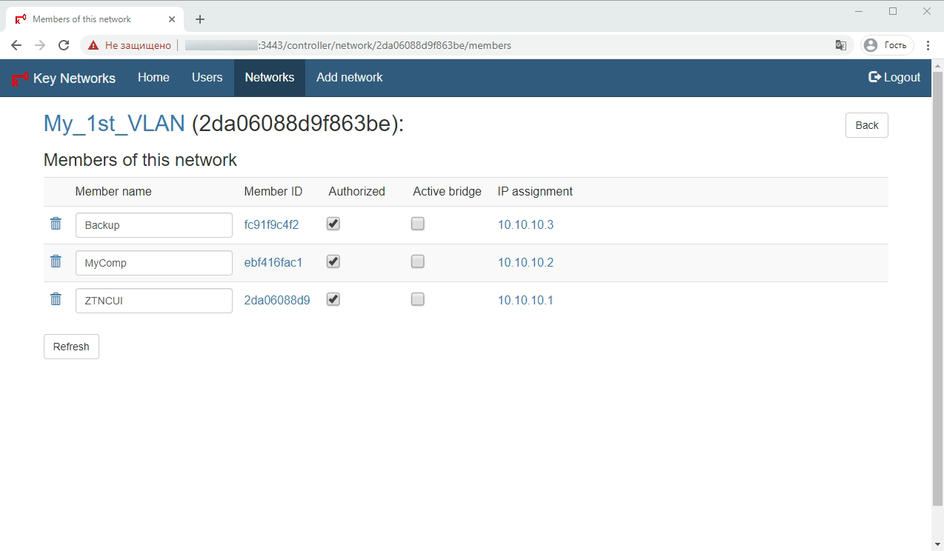Click the Key Networks logo icon
Viewport: 944px width, 551px height.
(20, 78)
